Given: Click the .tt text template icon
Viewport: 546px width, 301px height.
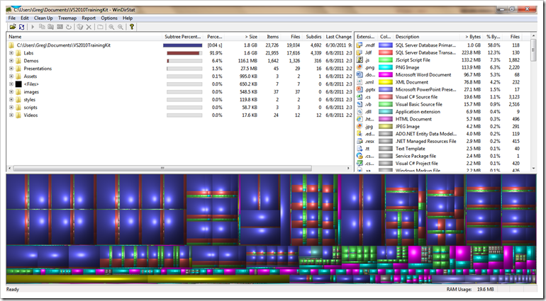Looking at the screenshot, I should tap(360, 149).
